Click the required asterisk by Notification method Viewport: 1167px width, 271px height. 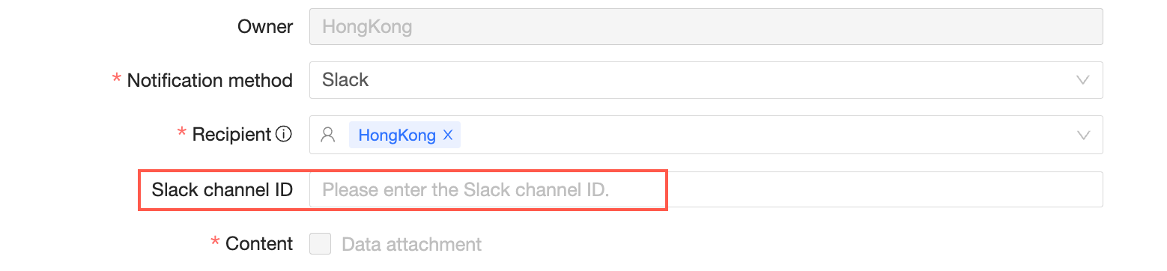click(116, 79)
